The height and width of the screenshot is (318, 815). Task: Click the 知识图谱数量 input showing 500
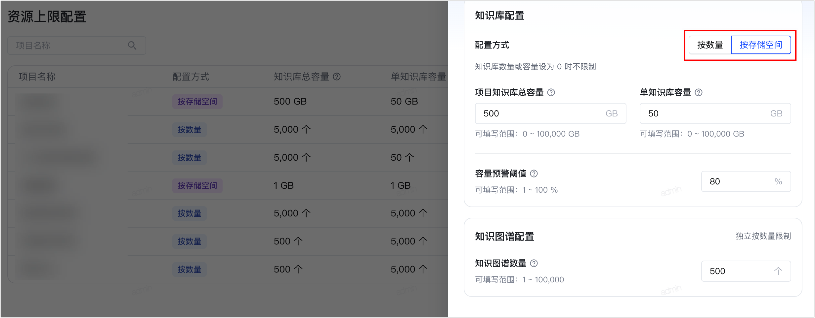pyautogui.click(x=746, y=271)
